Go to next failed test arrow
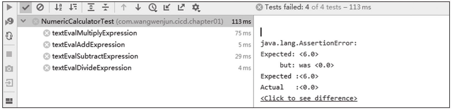The height and width of the screenshot is (109, 452). tap(138, 7)
